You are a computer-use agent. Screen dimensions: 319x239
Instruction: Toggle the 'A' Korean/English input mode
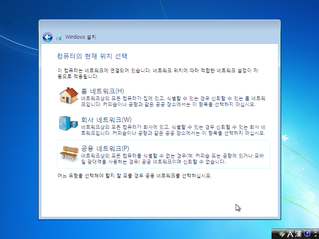click(290, 234)
